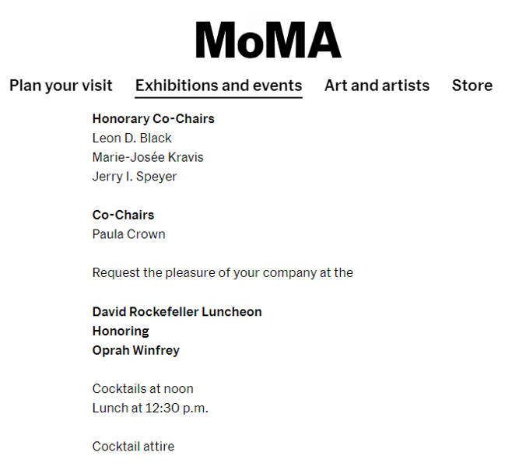This screenshot has width=505, height=470.
Task: Click David Rockefeller Luncheon title
Action: [177, 312]
